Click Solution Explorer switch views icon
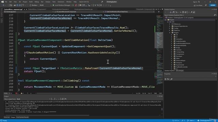 click(173, 12)
